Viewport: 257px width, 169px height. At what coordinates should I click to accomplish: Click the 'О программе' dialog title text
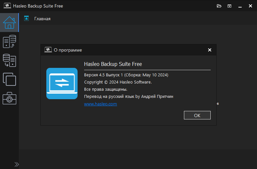[x=68, y=50]
